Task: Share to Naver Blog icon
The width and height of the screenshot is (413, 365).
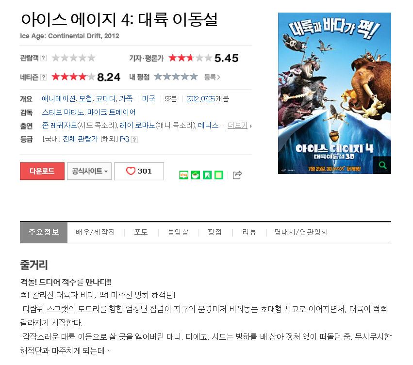Action: click(x=183, y=175)
